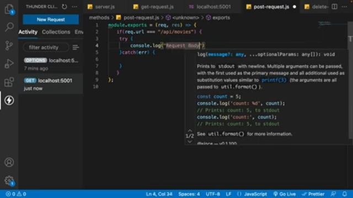Open the Explorer view in activity bar
Screen dimensions: 353x198
[x=9, y=9]
